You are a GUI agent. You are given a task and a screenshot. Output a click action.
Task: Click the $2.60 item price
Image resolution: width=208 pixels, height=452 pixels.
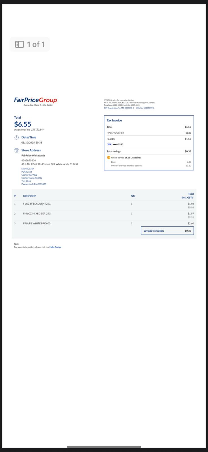(191, 223)
